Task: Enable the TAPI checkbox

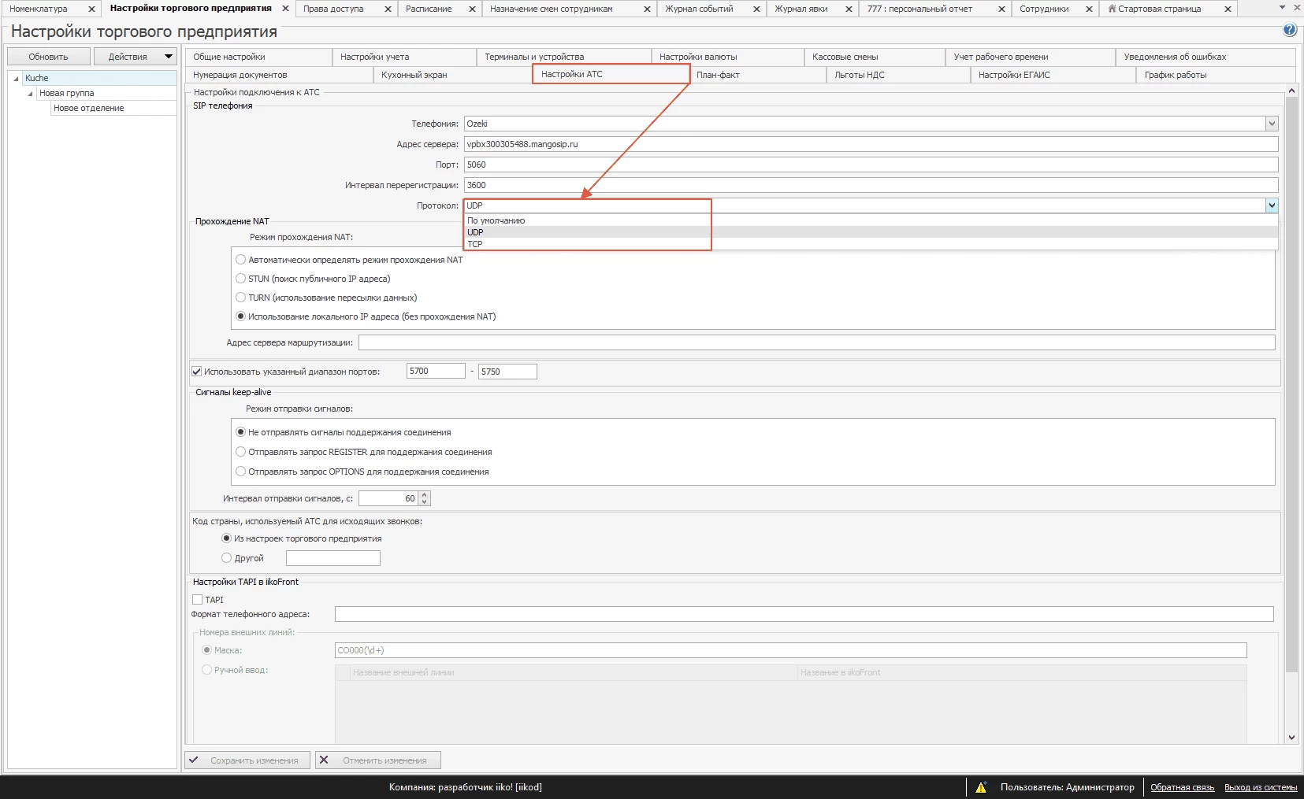Action: 198,600
